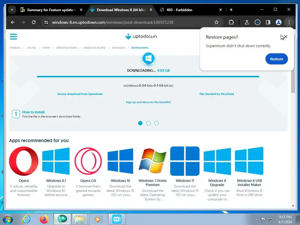Open the Windows 10 app icon
This screenshot has width=300, height=225.
pyautogui.click(x=120, y=161)
